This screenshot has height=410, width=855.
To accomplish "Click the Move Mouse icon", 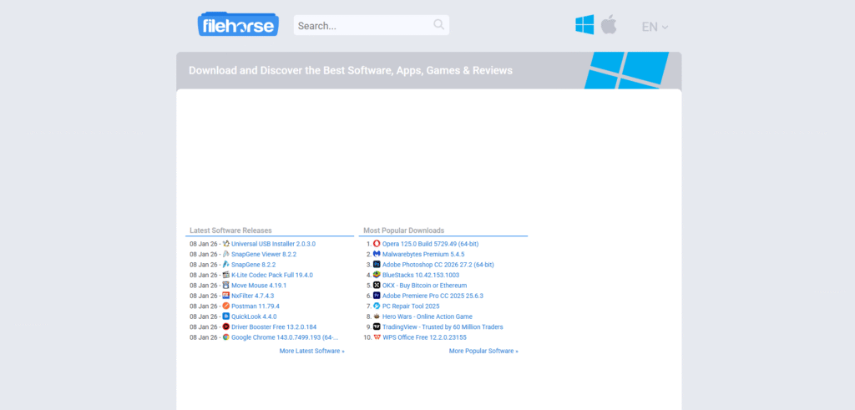I will coord(225,285).
